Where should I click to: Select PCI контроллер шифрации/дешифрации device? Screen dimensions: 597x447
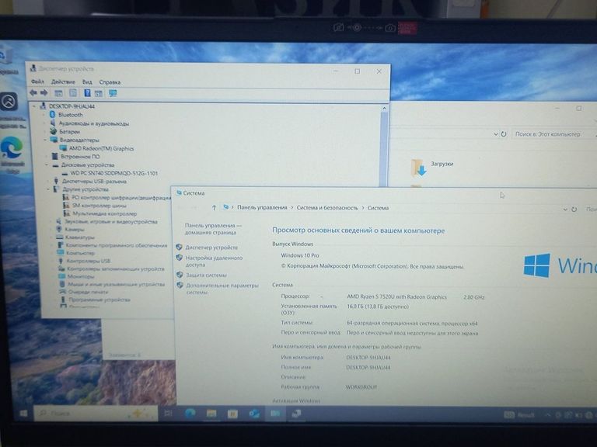pos(121,197)
